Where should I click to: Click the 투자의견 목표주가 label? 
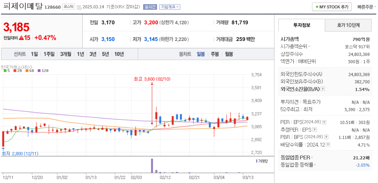tap(301, 102)
